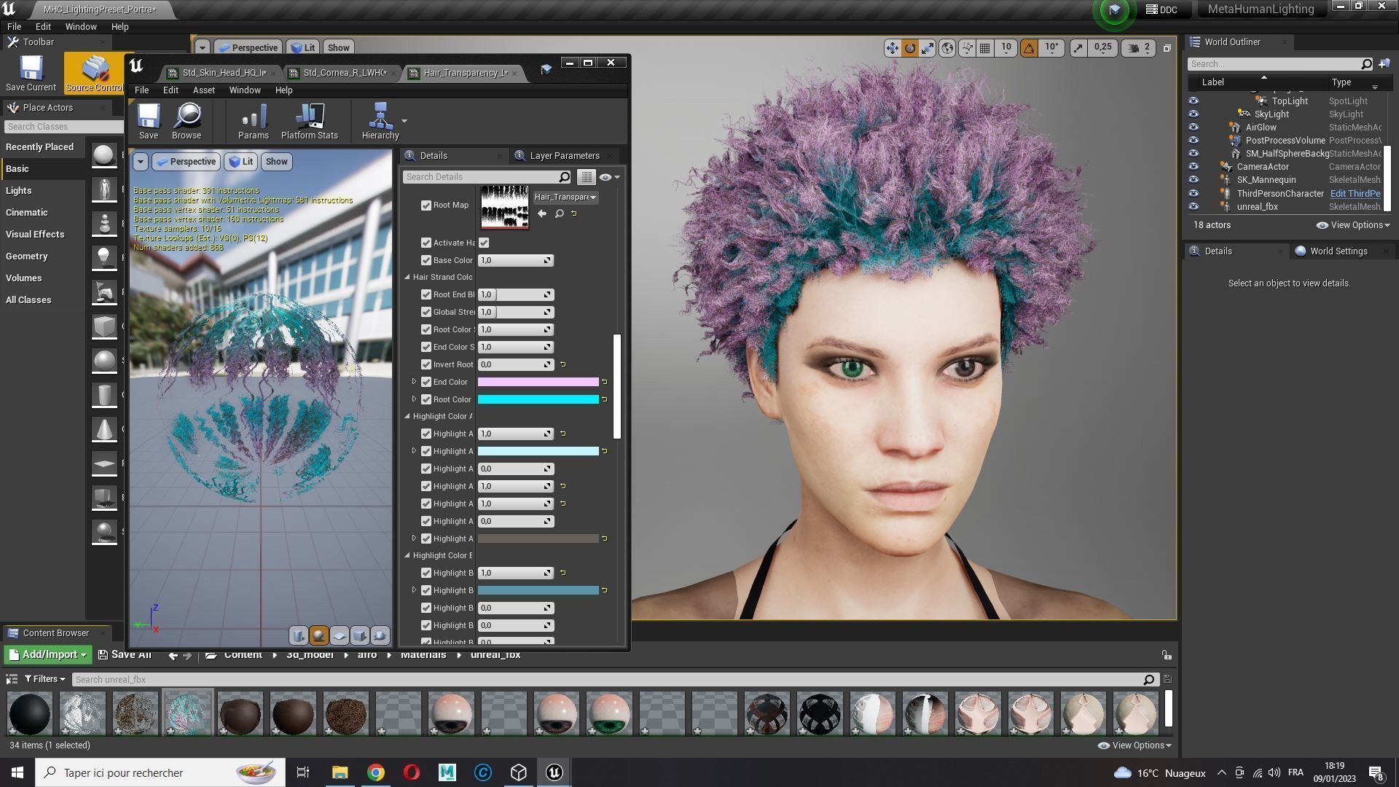The width and height of the screenshot is (1399, 787).
Task: Expand the End Color property arrow
Action: click(415, 382)
